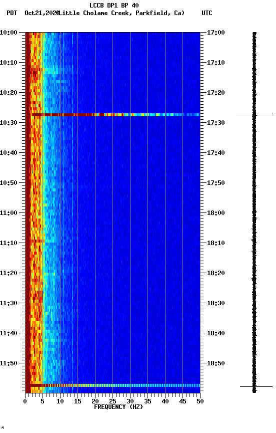Screen dimensions: 276x433
Task: Click the 10:20 PDT time label
Action: (8, 93)
